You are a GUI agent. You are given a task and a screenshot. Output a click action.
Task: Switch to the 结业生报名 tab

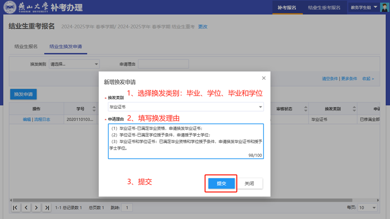pyautogui.click(x=26, y=46)
